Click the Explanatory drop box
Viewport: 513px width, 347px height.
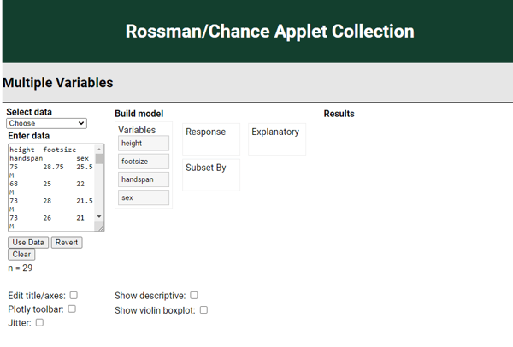pos(277,139)
